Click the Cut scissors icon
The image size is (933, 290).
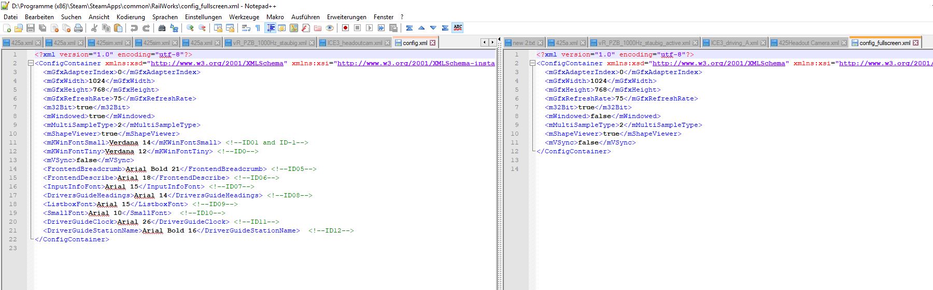[94, 28]
